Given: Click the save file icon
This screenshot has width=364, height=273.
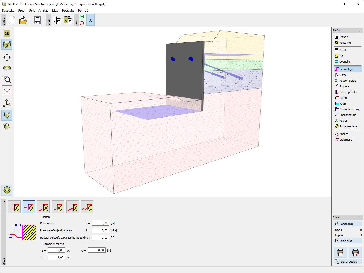Looking at the screenshot, I should pyautogui.click(x=37, y=20).
